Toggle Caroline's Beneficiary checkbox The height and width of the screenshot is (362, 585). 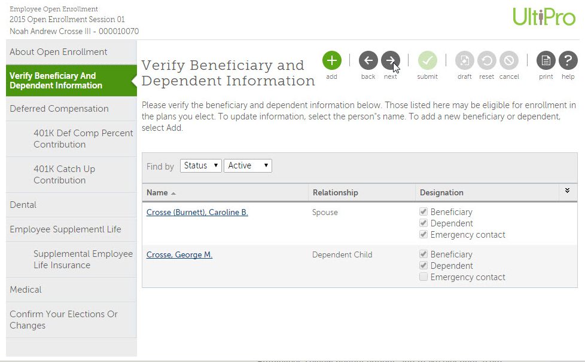pos(423,212)
